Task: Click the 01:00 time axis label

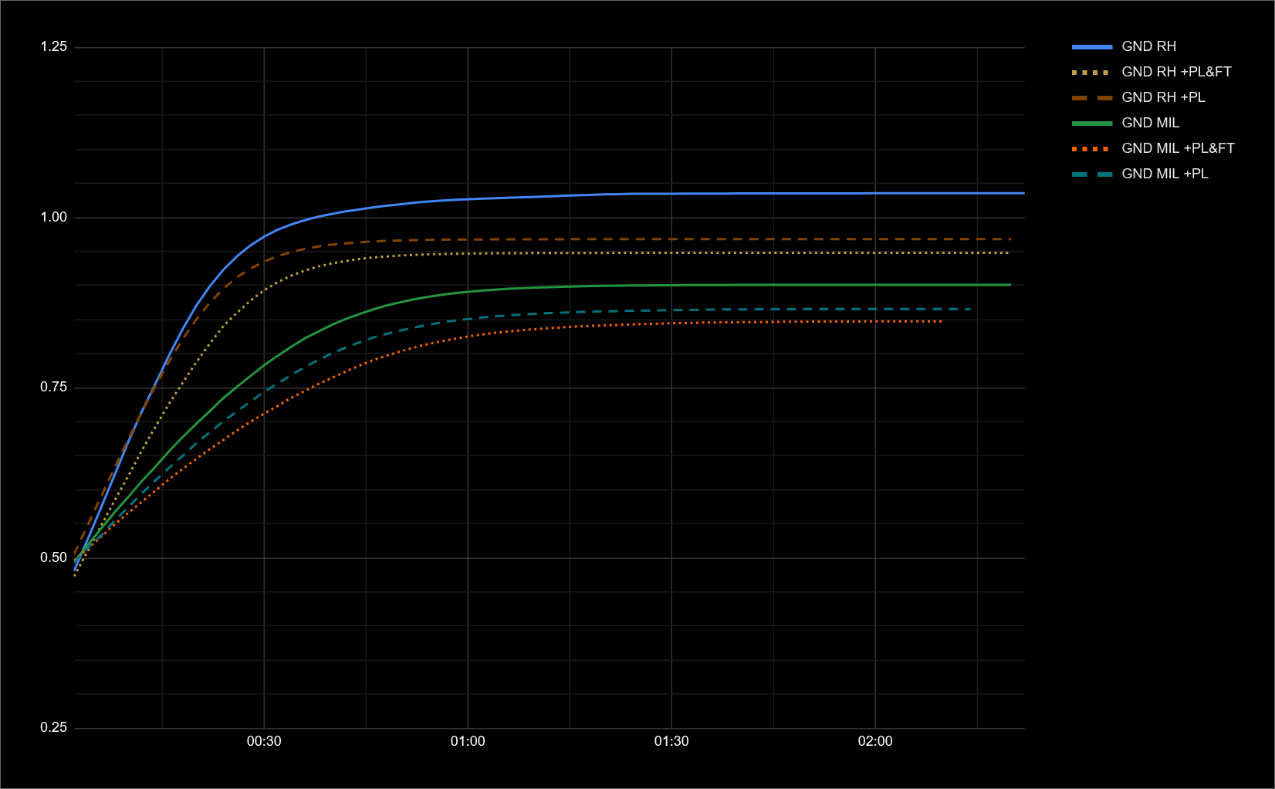Action: (x=468, y=741)
